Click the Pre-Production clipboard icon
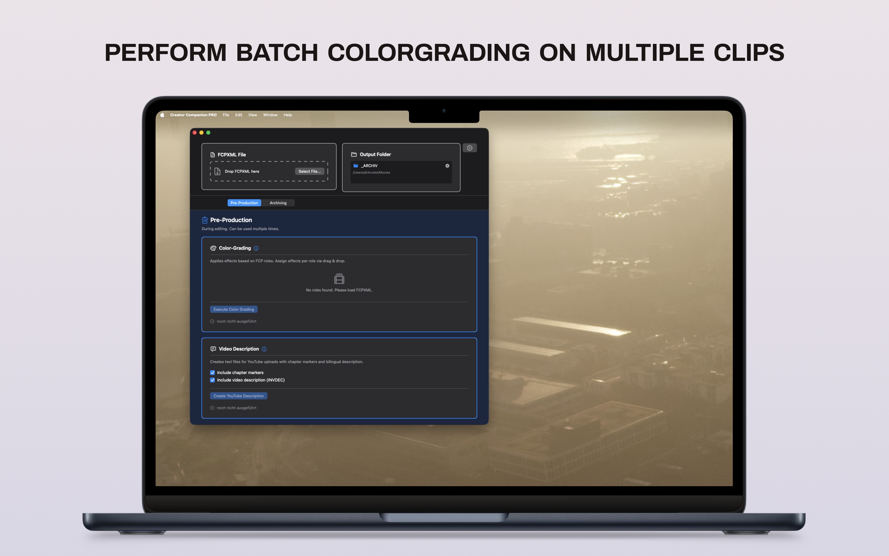 [x=205, y=220]
